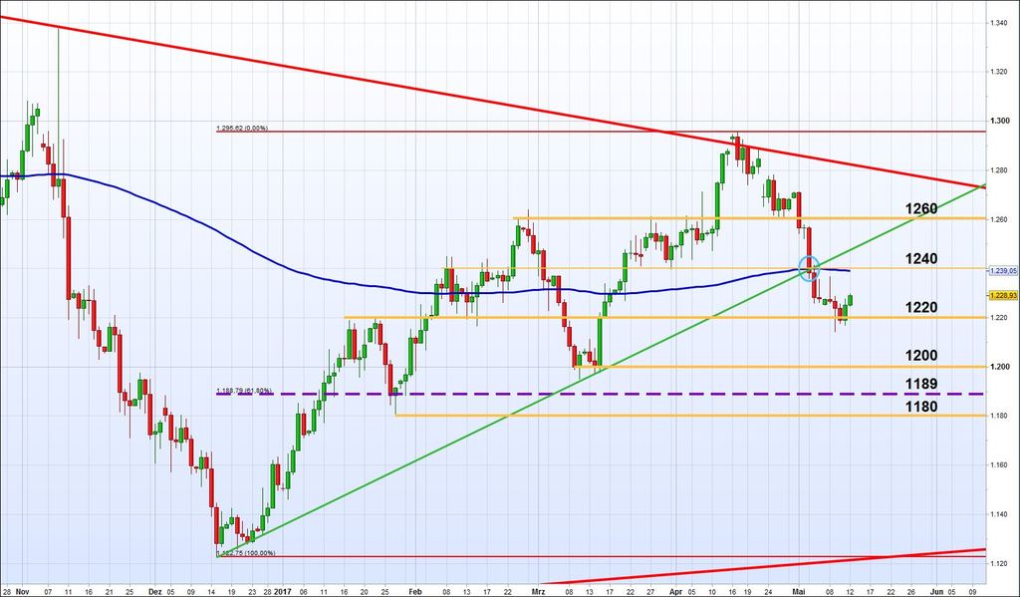This screenshot has width=1020, height=597.
Task: Select the purple dashed horizontal line
Action: pyautogui.click(x=598, y=394)
